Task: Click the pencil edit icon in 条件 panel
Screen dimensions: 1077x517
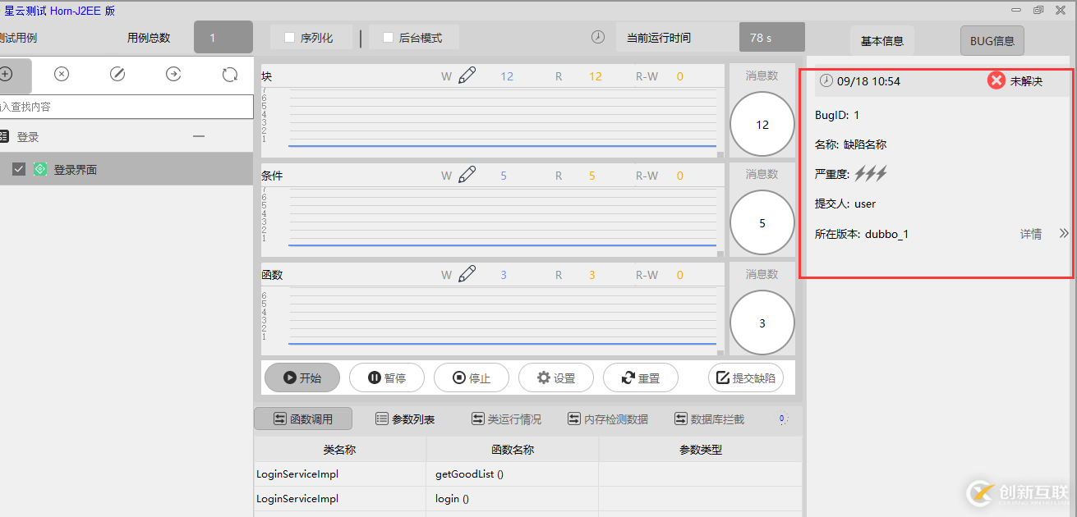Action: (465, 175)
